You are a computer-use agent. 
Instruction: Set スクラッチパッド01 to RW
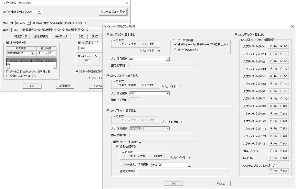point(271,54)
